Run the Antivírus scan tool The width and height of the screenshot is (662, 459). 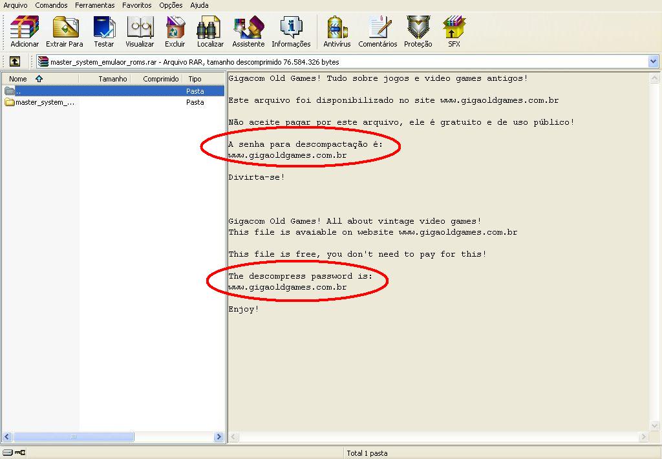(337, 32)
